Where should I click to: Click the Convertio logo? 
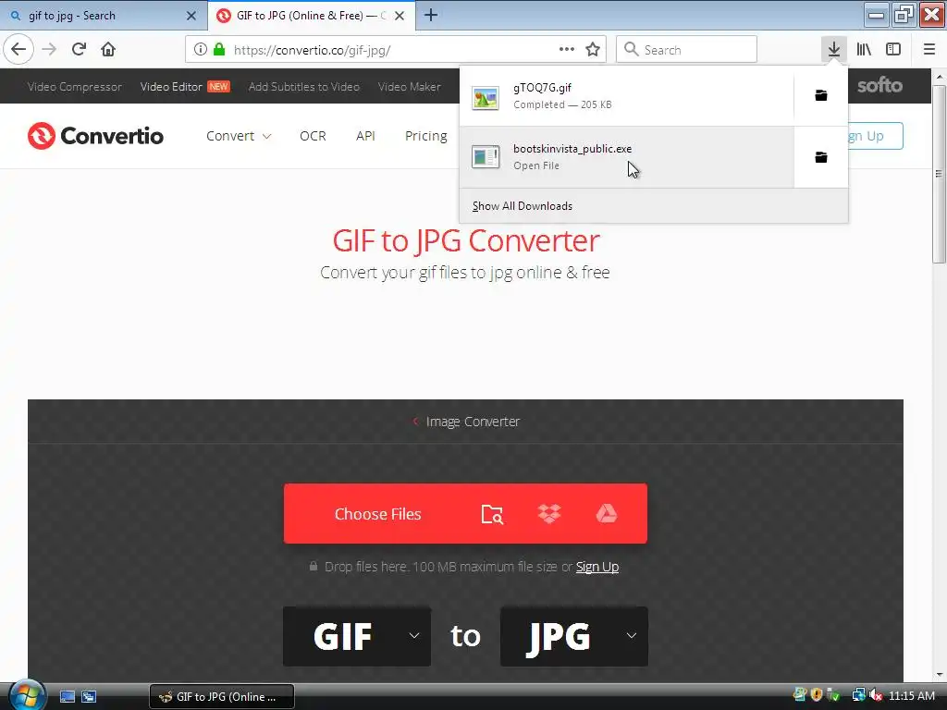pyautogui.click(x=95, y=136)
